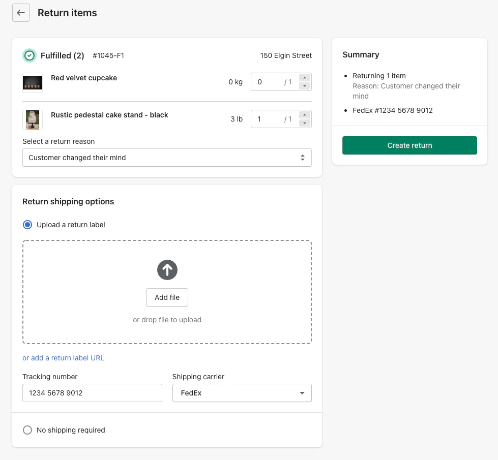Open Rustic pedestal cake stand thumbnail

pyautogui.click(x=33, y=119)
